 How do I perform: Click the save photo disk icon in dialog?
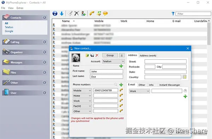coord(92,55)
